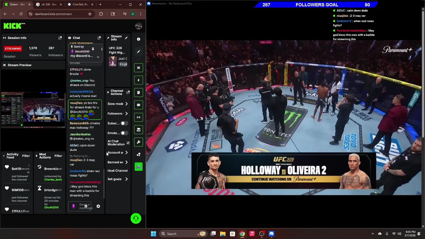Screen dimensions: 425x239
Task: Unpin the pinned chat message
Action: 93,49
